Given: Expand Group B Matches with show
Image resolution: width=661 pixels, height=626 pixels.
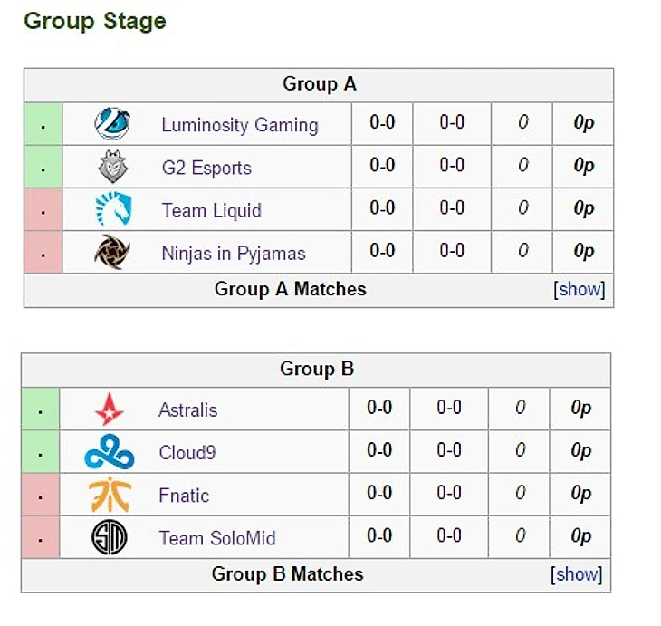Looking at the screenshot, I should click(577, 574).
